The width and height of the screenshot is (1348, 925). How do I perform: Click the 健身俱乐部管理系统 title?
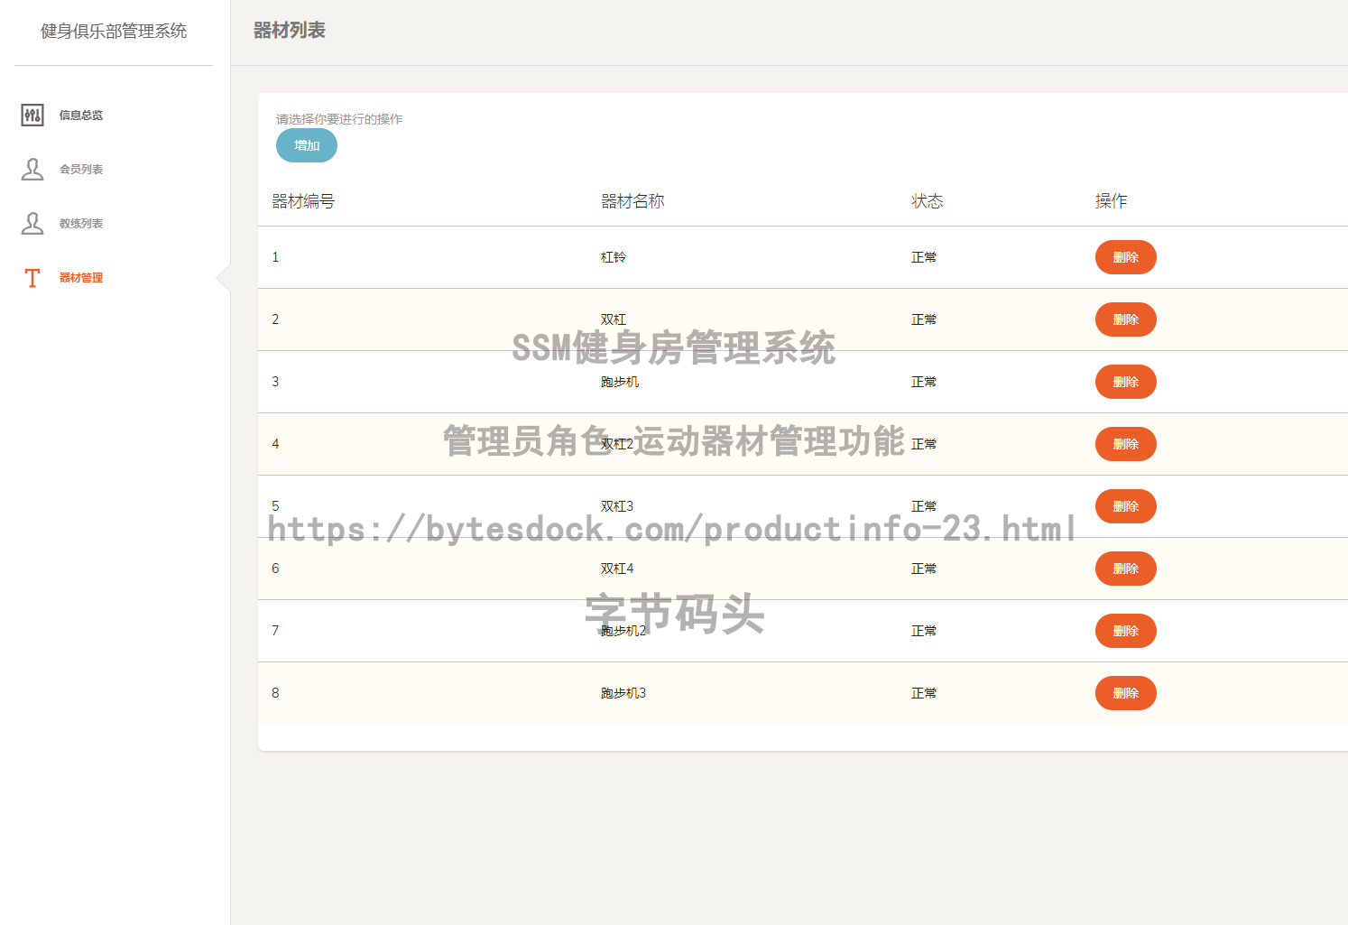point(114,31)
